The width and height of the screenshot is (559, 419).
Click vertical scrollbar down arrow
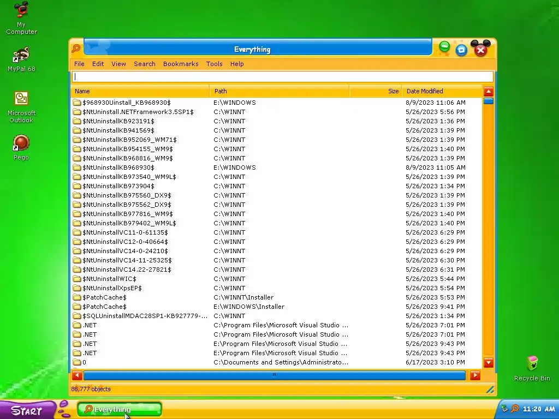(489, 363)
